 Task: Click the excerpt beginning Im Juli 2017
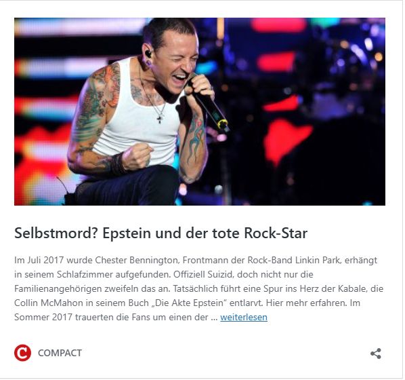(199, 288)
